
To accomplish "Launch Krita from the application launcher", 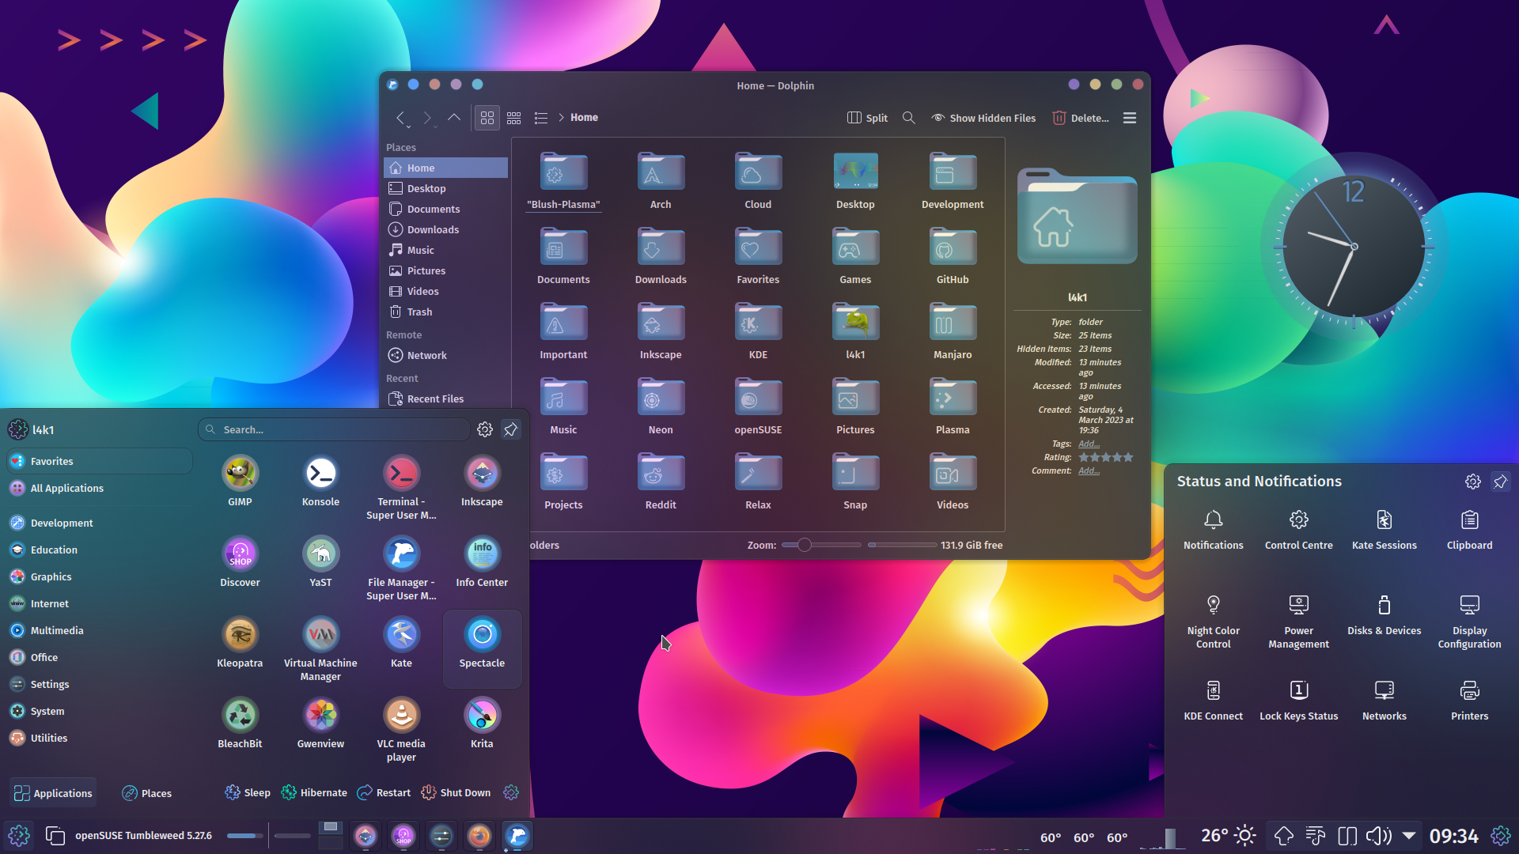I will click(482, 720).
